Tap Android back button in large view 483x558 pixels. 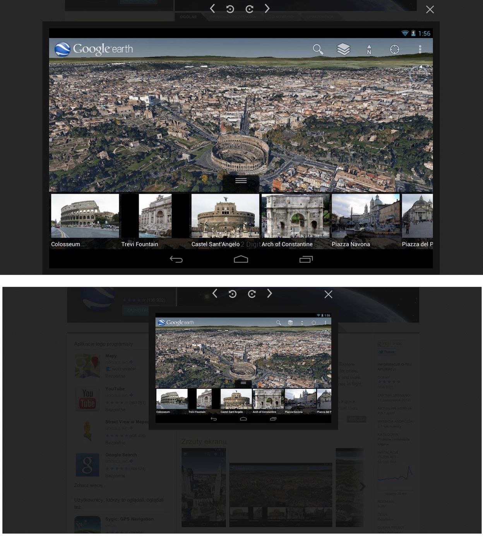(x=176, y=259)
